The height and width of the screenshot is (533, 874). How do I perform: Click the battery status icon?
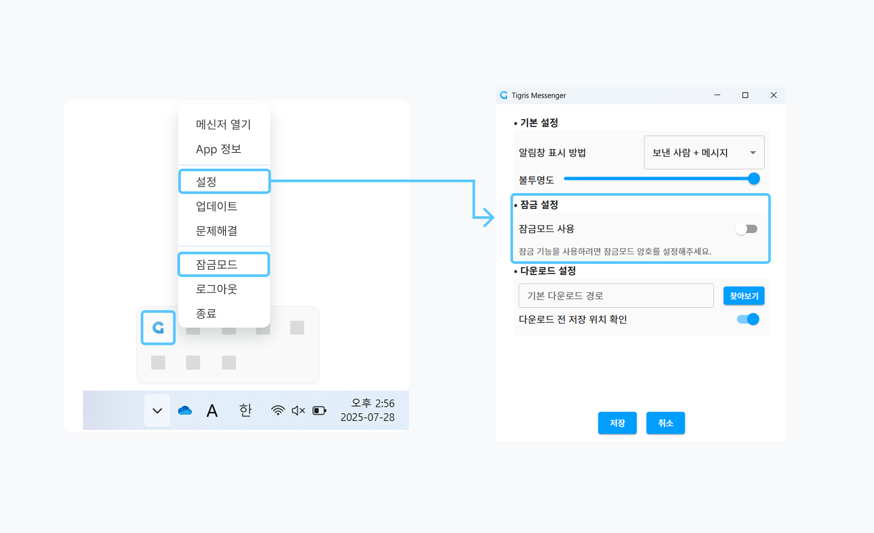319,410
